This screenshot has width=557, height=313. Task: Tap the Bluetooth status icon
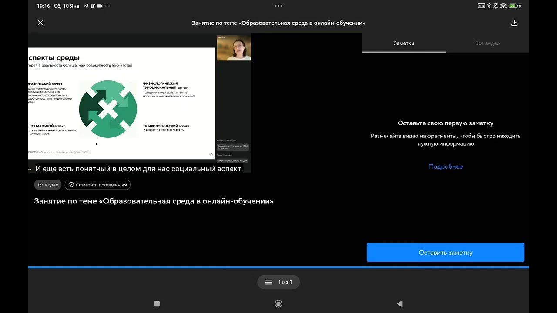click(489, 6)
